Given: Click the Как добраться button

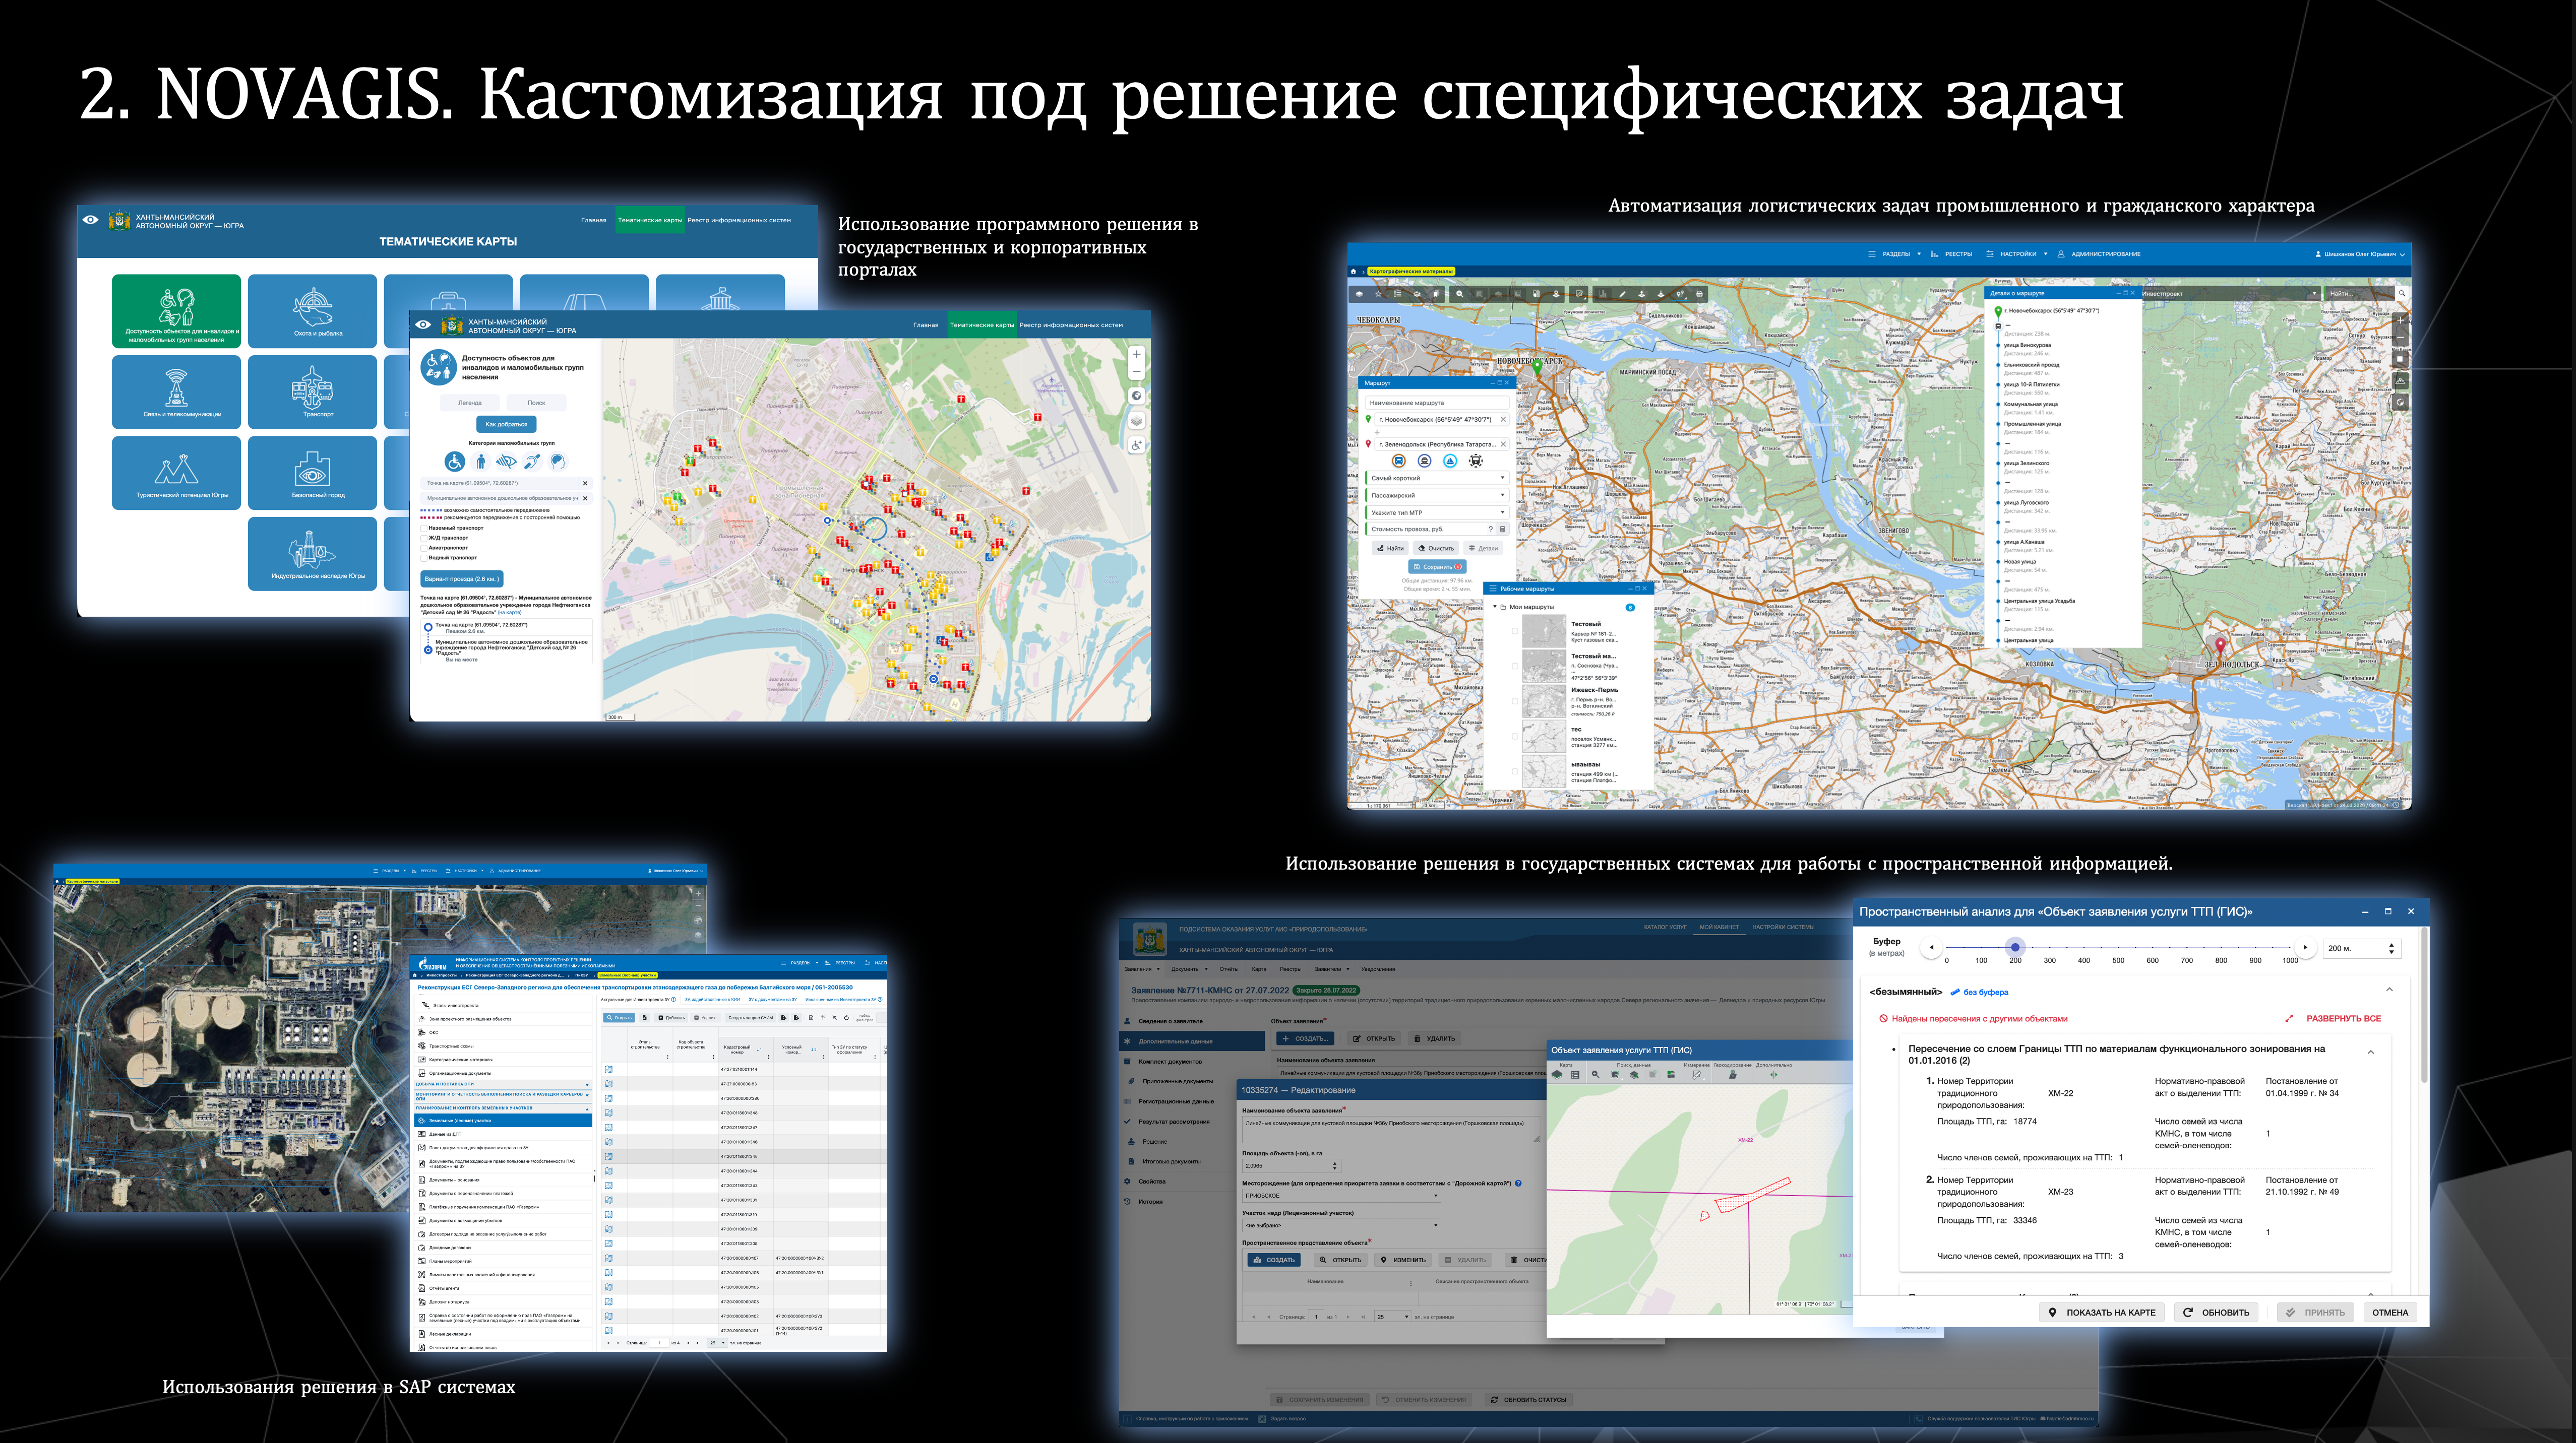Looking at the screenshot, I should click(x=506, y=424).
